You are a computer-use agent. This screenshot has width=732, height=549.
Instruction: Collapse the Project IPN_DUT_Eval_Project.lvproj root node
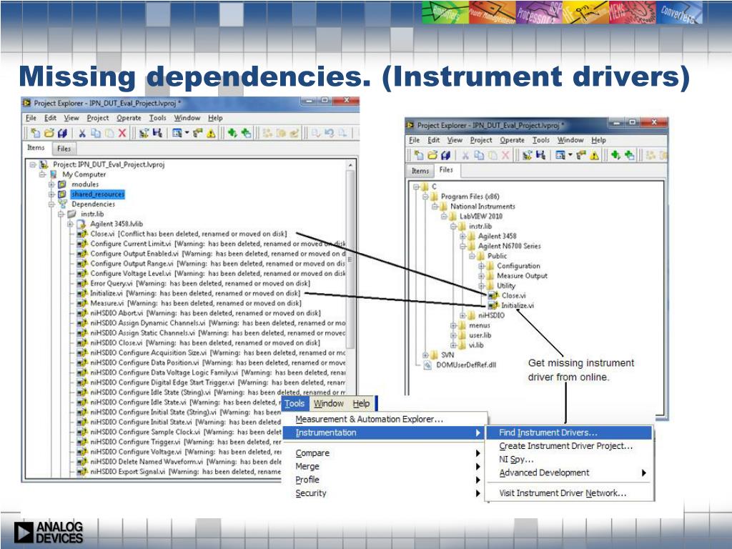click(x=33, y=165)
